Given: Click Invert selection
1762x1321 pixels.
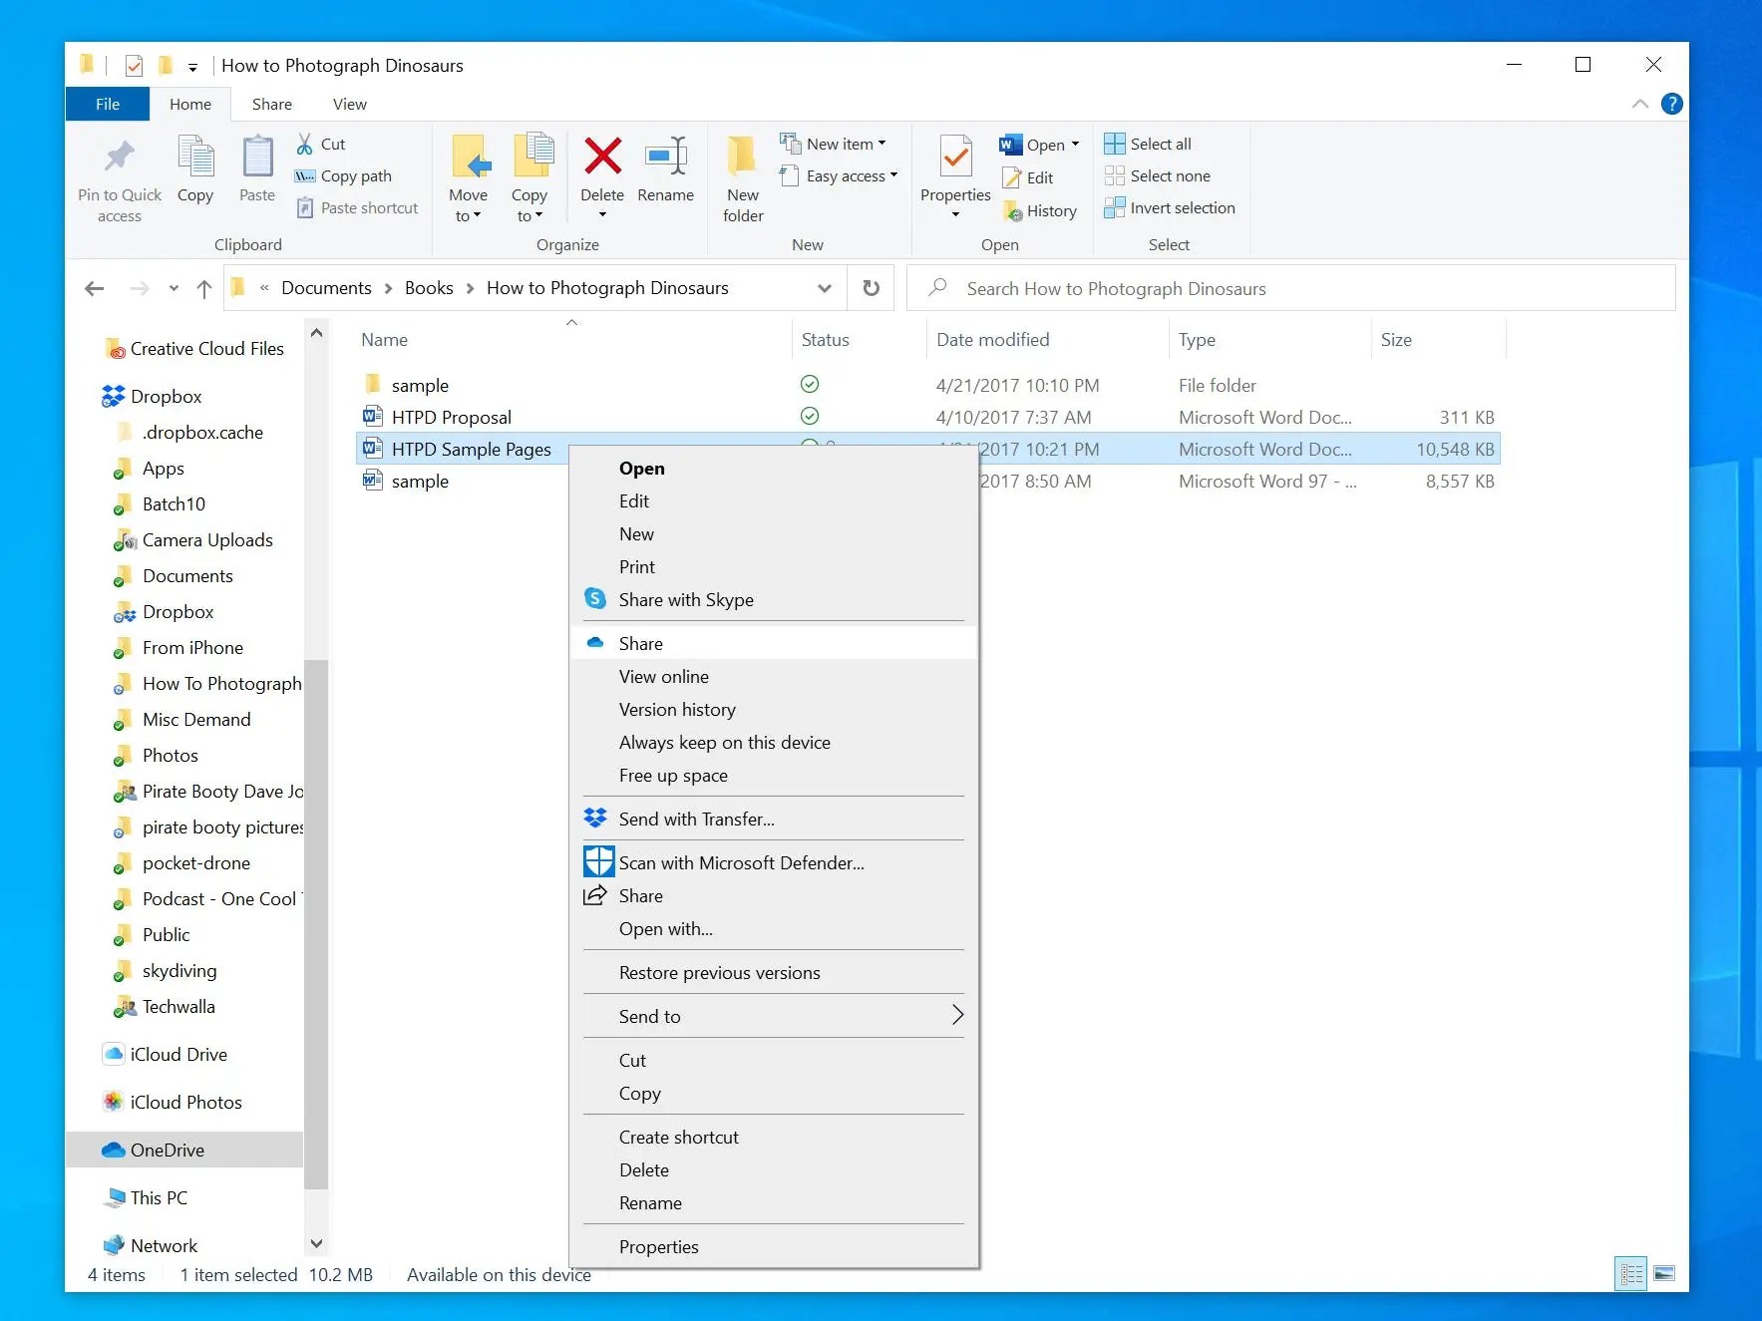Looking at the screenshot, I should [x=1170, y=207].
